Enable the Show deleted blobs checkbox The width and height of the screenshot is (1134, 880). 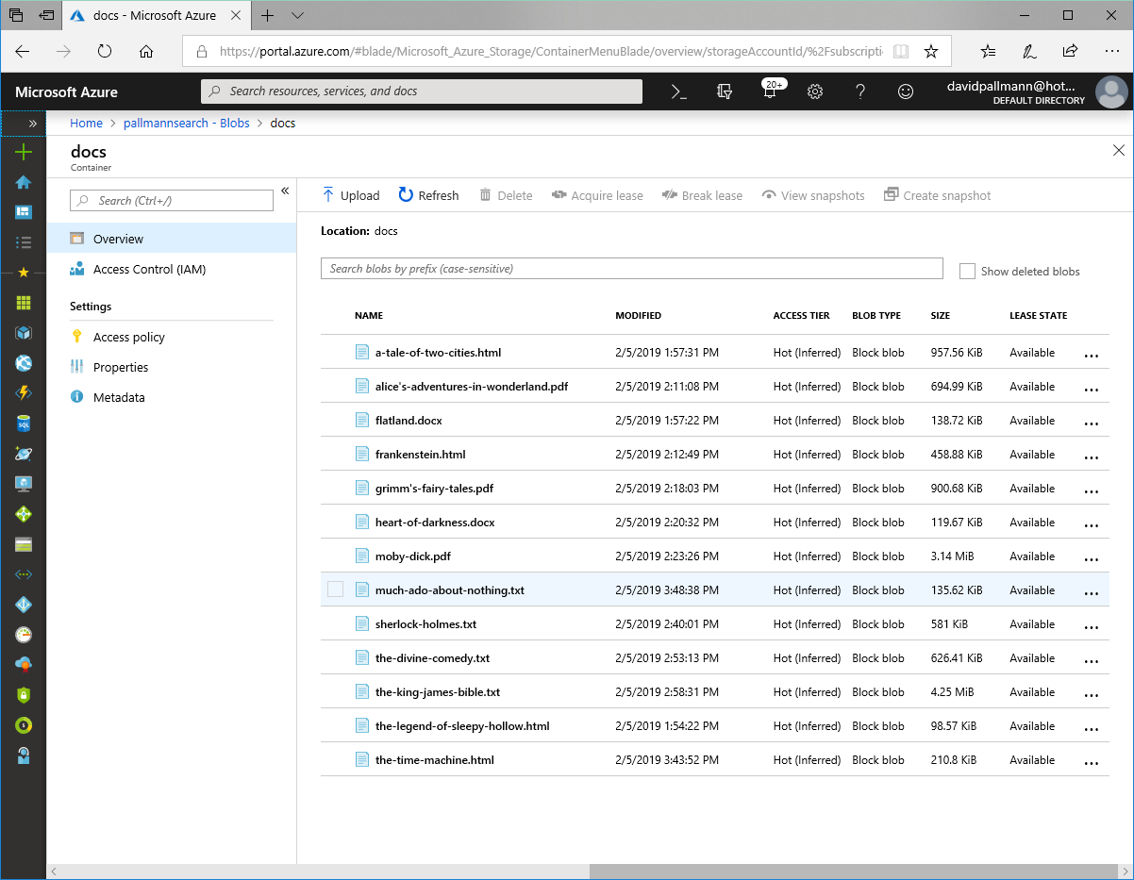[967, 271]
